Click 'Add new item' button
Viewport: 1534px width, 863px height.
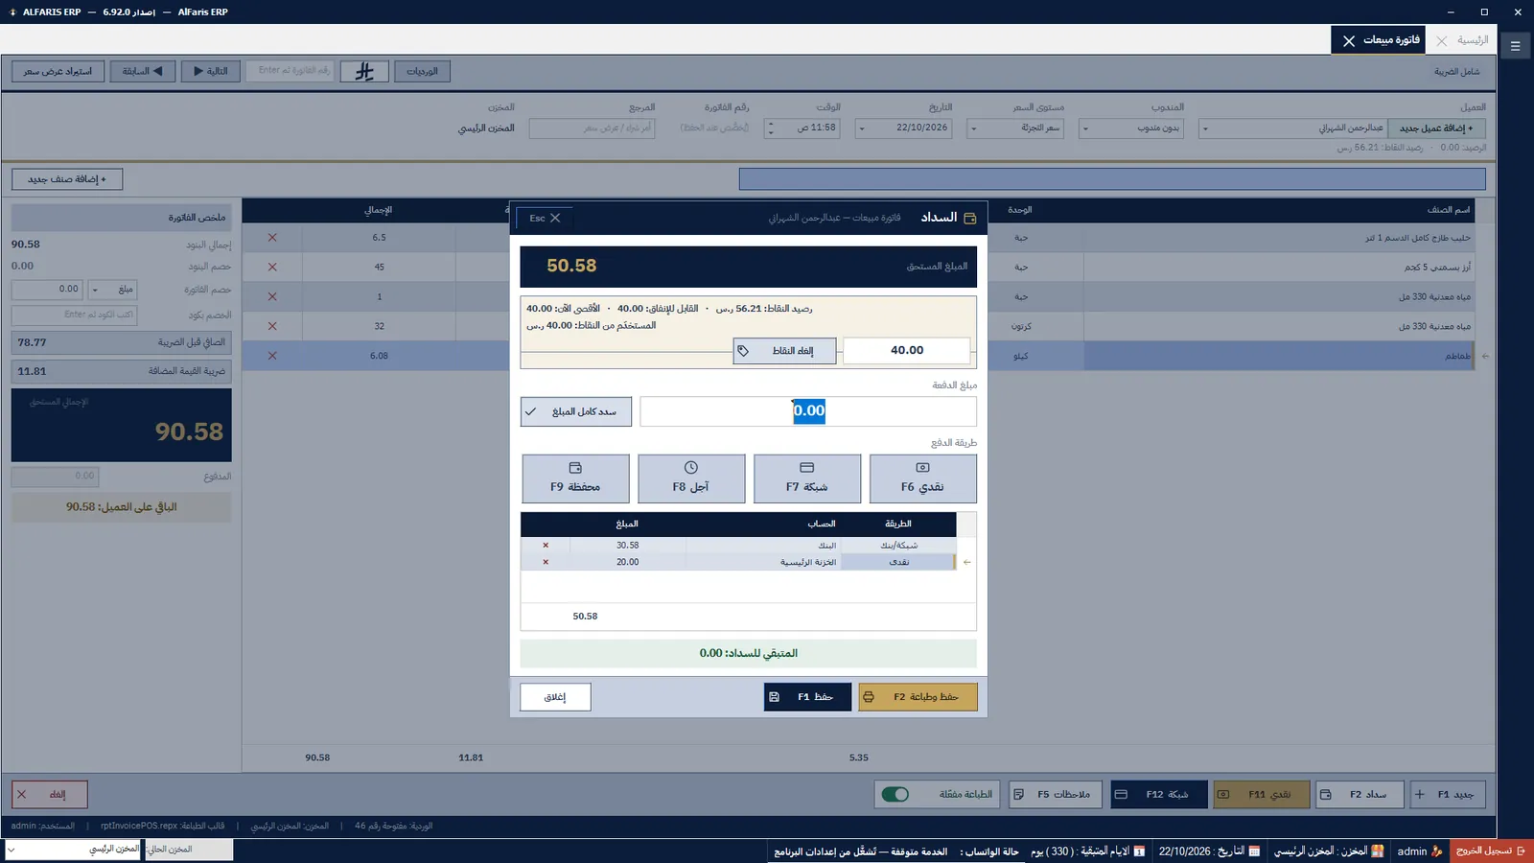tap(67, 179)
